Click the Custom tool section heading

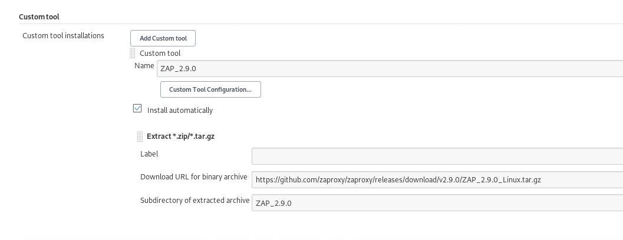(x=39, y=17)
